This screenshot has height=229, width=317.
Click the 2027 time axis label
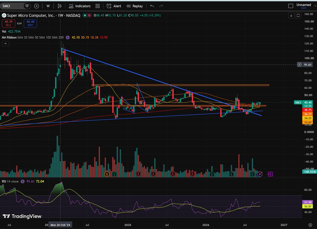click(x=284, y=225)
